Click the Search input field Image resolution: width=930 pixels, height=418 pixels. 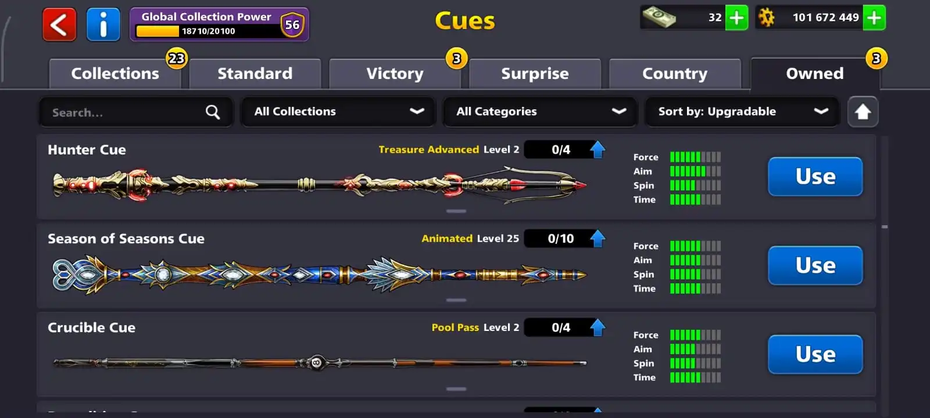coord(136,112)
